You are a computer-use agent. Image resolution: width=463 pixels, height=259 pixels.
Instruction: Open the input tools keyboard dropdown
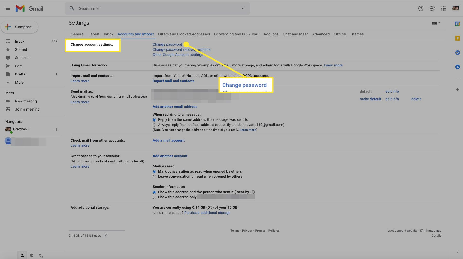pos(436,23)
